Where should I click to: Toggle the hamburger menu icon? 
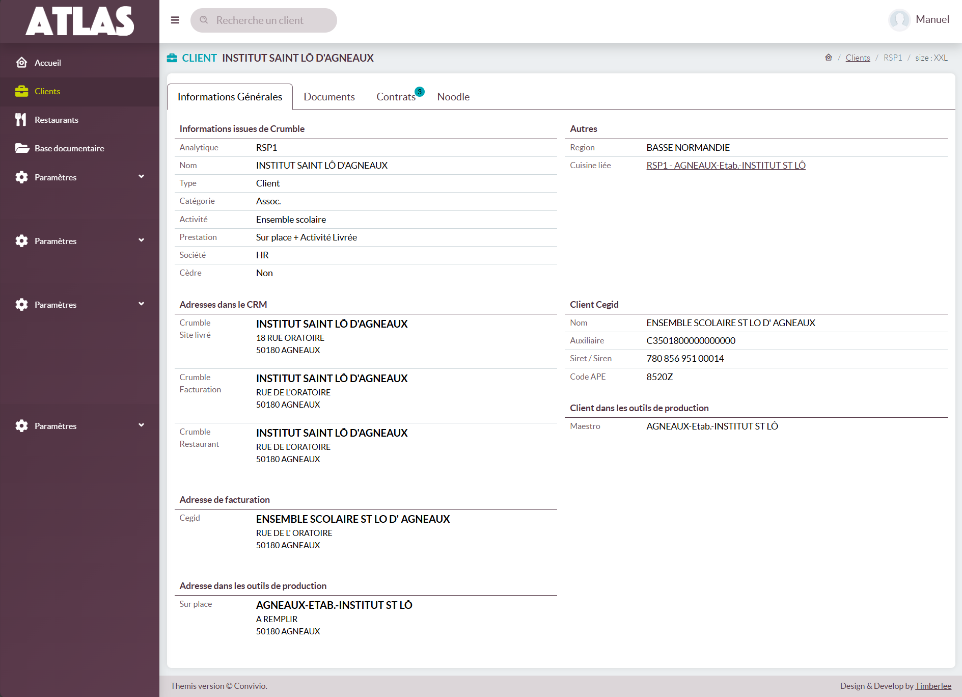[x=175, y=20]
